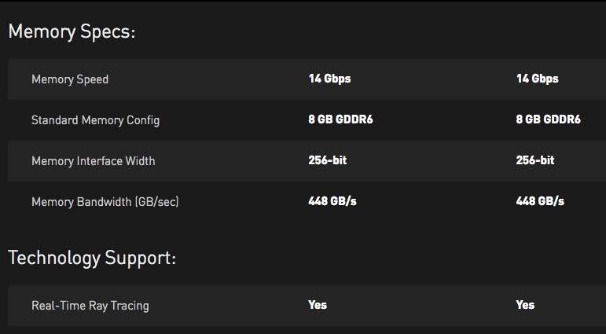606x334 pixels.
Task: Select first-column 256-bit value
Action: pyautogui.click(x=327, y=160)
